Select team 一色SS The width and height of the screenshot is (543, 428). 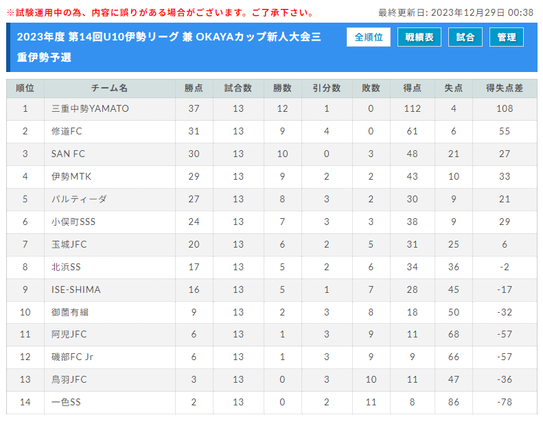click(66, 402)
